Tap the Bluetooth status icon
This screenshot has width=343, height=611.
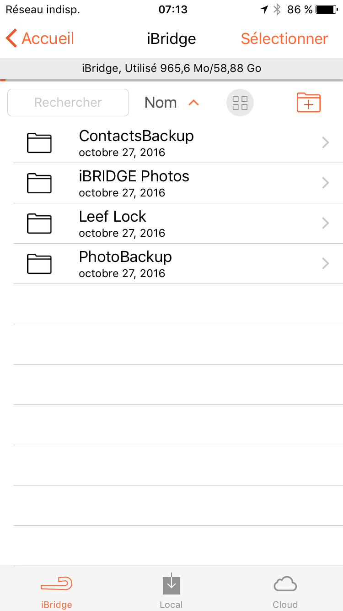point(277,9)
